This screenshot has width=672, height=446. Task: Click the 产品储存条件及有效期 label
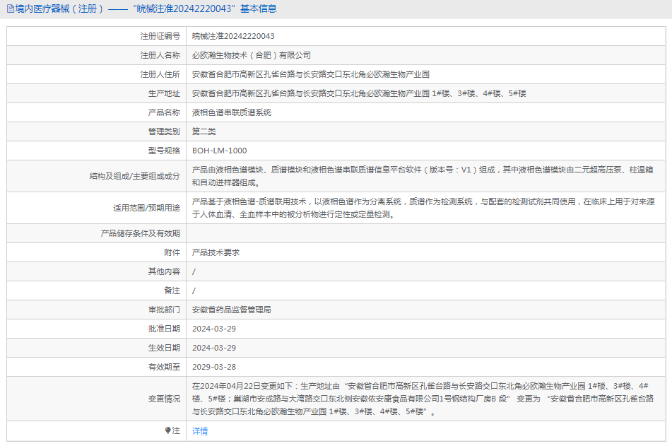click(x=140, y=233)
